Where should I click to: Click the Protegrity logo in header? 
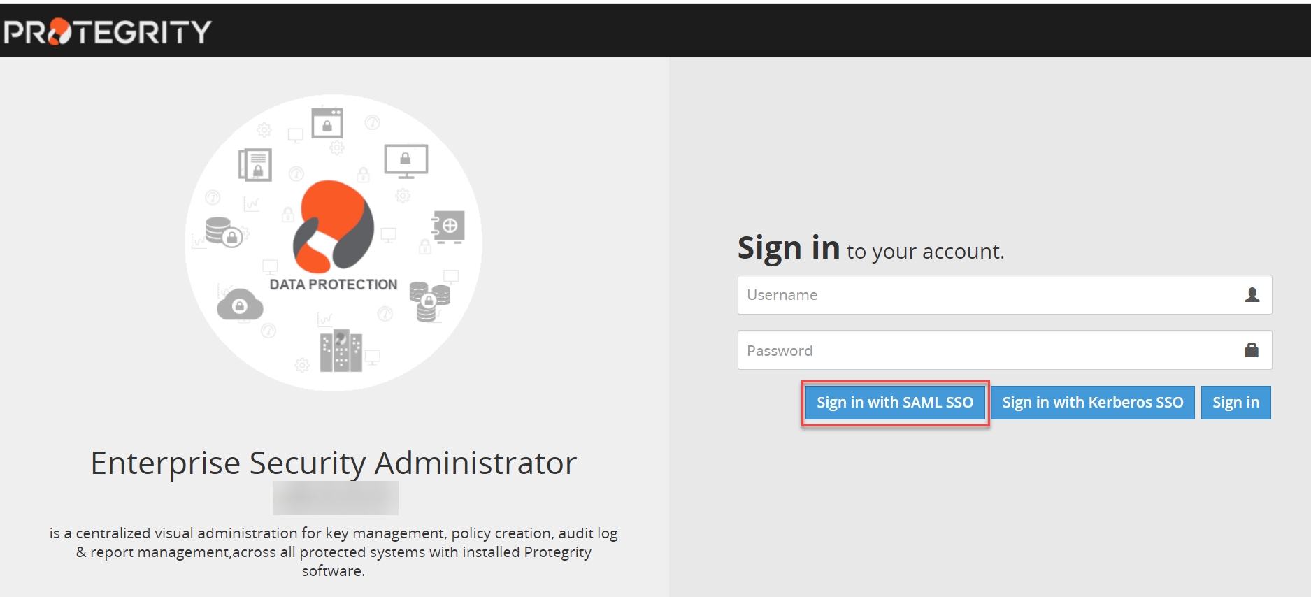click(x=107, y=31)
